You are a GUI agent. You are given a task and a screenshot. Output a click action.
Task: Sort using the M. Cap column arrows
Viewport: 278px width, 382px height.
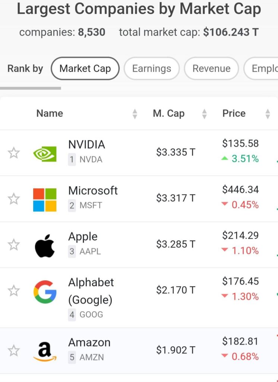205,114
